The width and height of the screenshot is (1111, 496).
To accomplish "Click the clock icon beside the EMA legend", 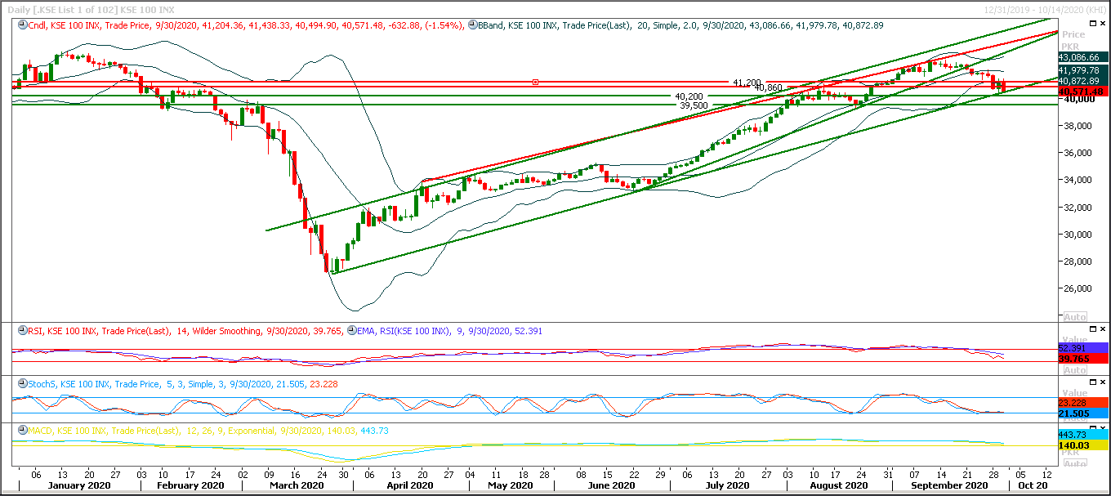I will point(353,331).
